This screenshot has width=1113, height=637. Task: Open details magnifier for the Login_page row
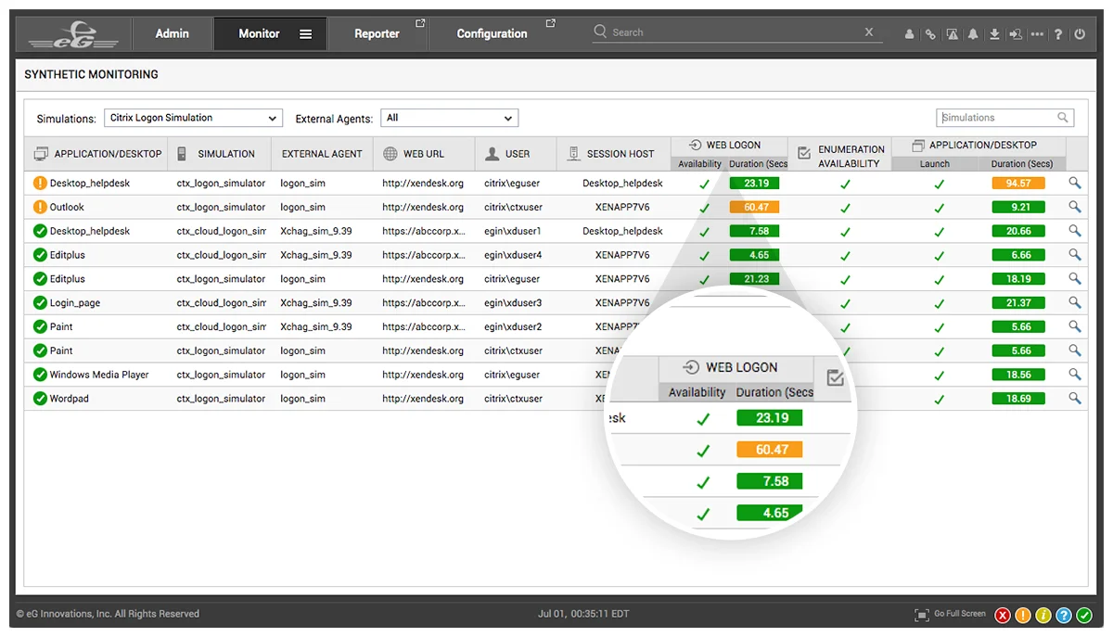click(x=1075, y=302)
